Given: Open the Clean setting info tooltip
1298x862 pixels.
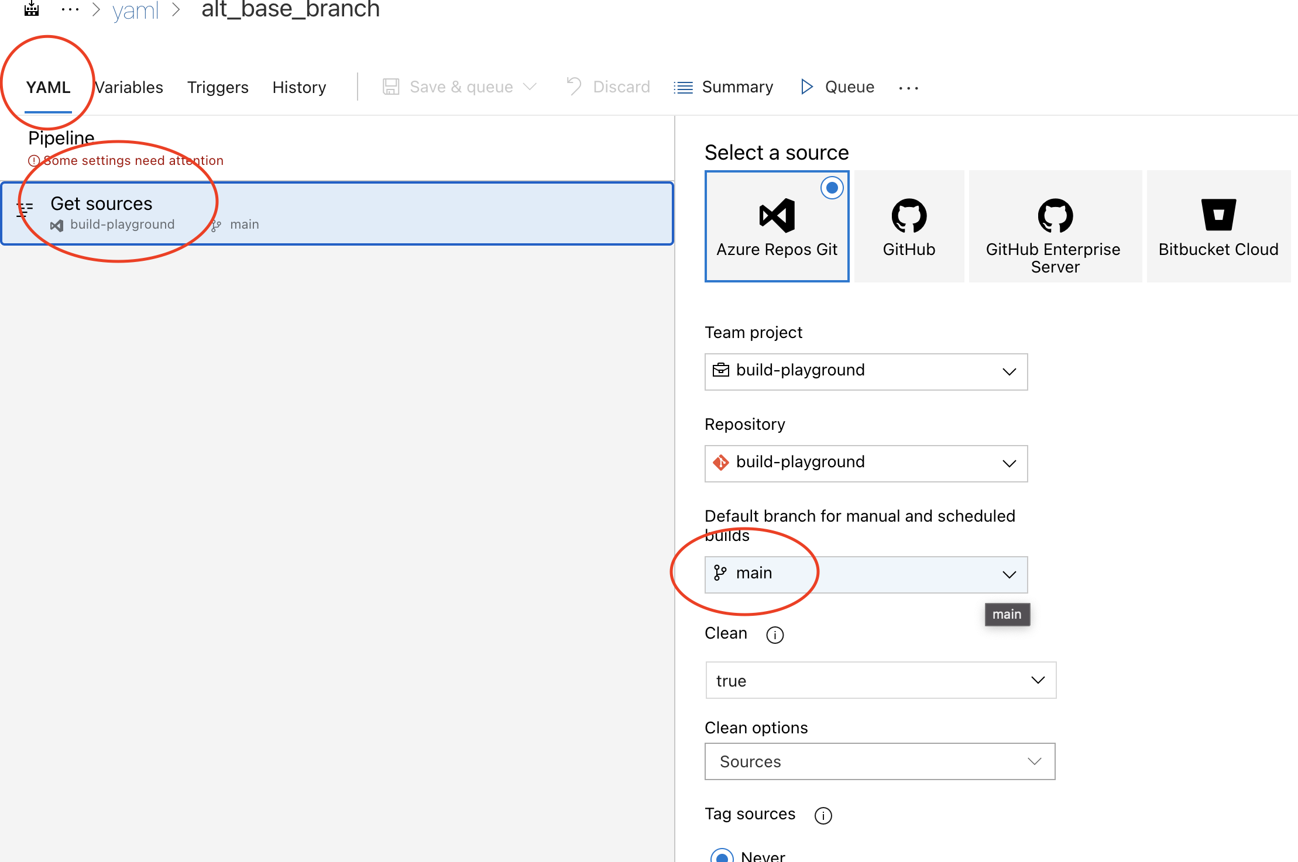Looking at the screenshot, I should (x=775, y=635).
